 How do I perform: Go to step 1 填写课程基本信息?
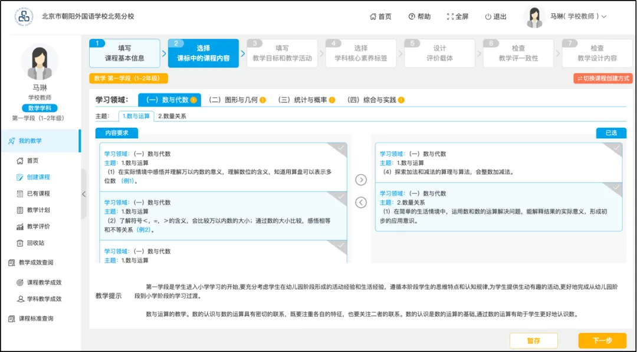click(124, 53)
